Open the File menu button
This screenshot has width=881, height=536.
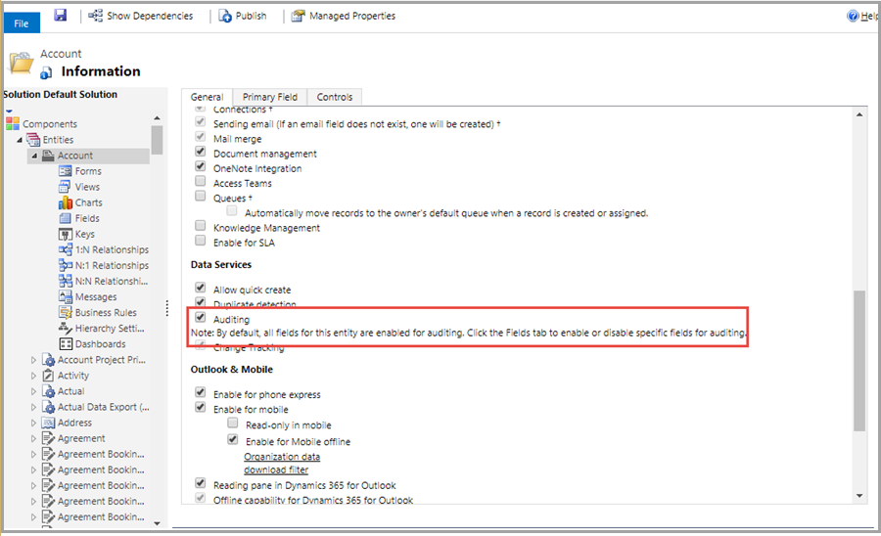[x=22, y=22]
